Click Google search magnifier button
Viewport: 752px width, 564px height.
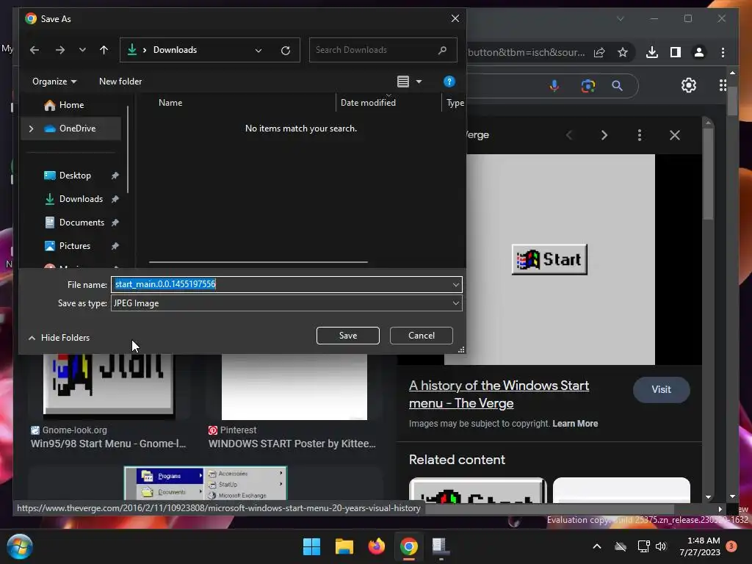click(617, 86)
